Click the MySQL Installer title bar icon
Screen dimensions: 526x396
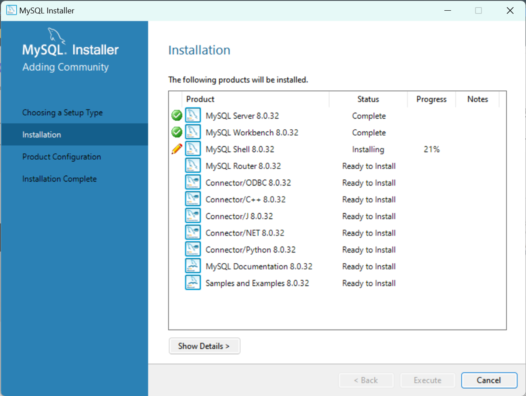[x=11, y=10]
